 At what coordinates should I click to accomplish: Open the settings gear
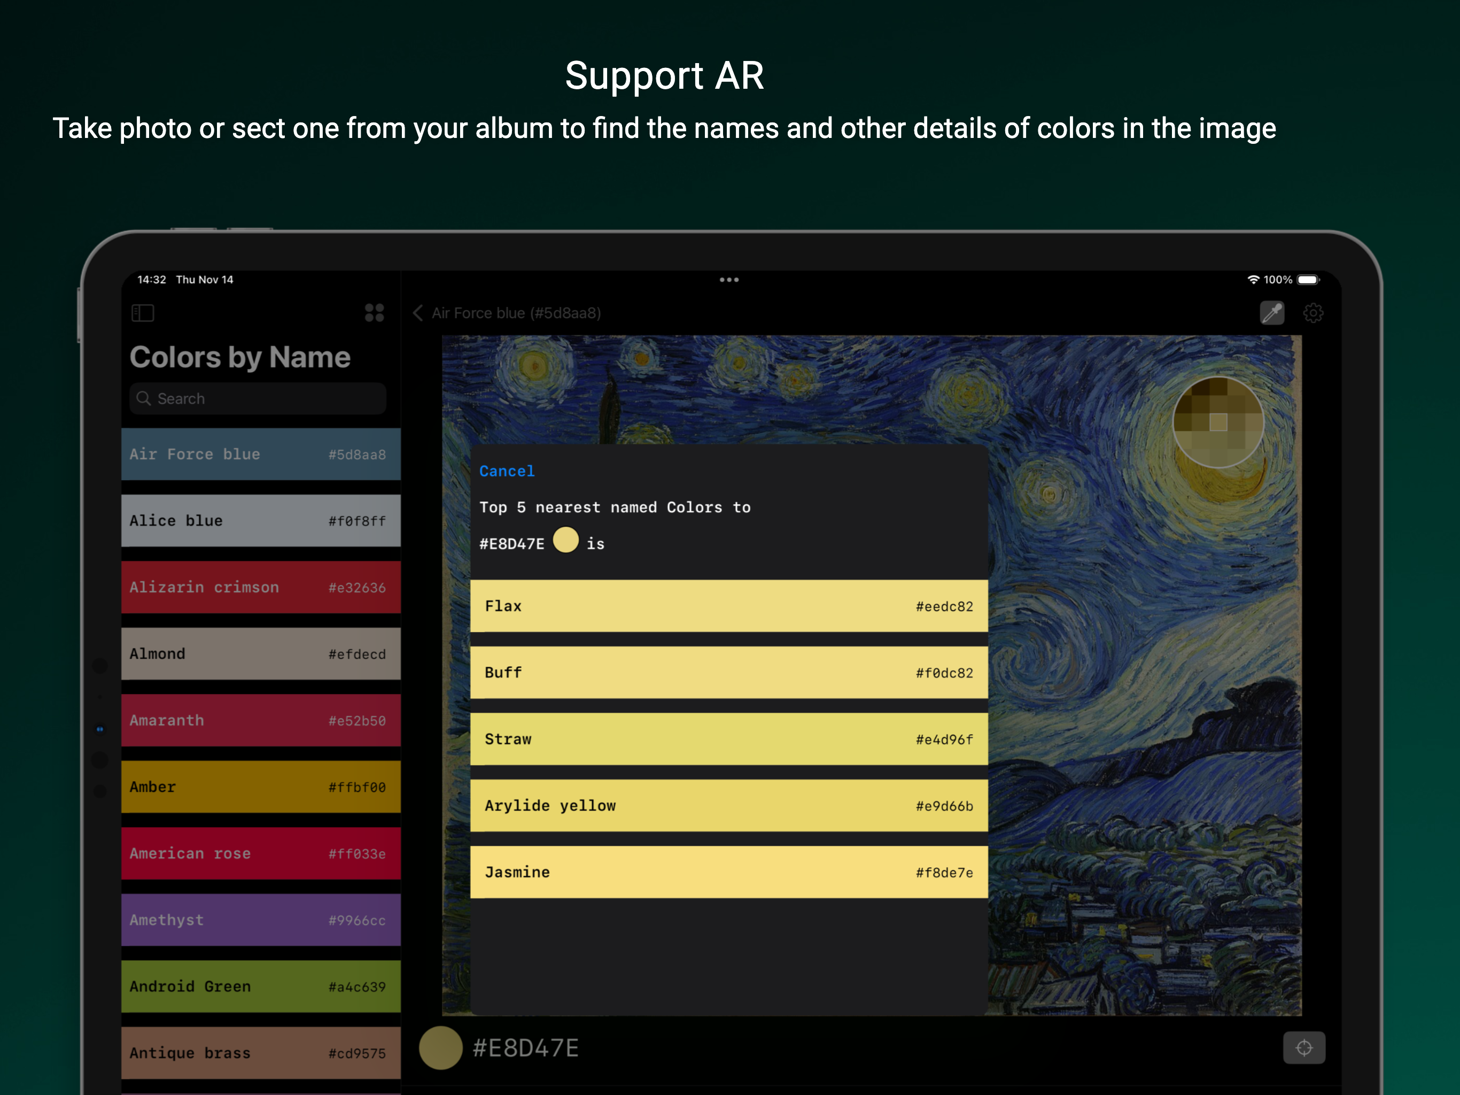(1313, 313)
